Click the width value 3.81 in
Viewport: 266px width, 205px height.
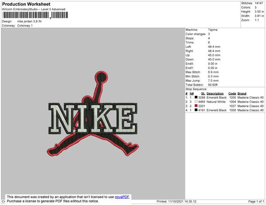click(x=259, y=16)
